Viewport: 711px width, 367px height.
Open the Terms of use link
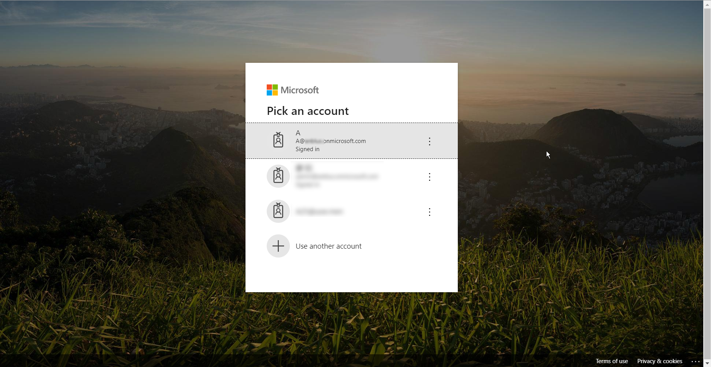[x=611, y=361]
